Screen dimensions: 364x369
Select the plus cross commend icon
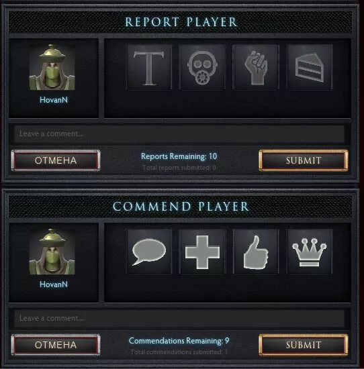(x=203, y=252)
